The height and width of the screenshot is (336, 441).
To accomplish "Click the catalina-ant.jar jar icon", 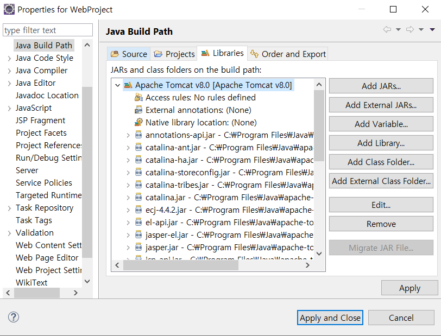I will pyautogui.click(x=138, y=147).
